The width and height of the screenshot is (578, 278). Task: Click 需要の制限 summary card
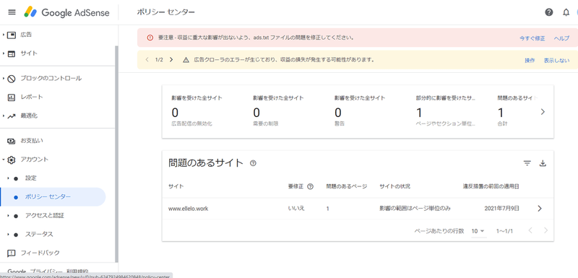pyautogui.click(x=278, y=112)
